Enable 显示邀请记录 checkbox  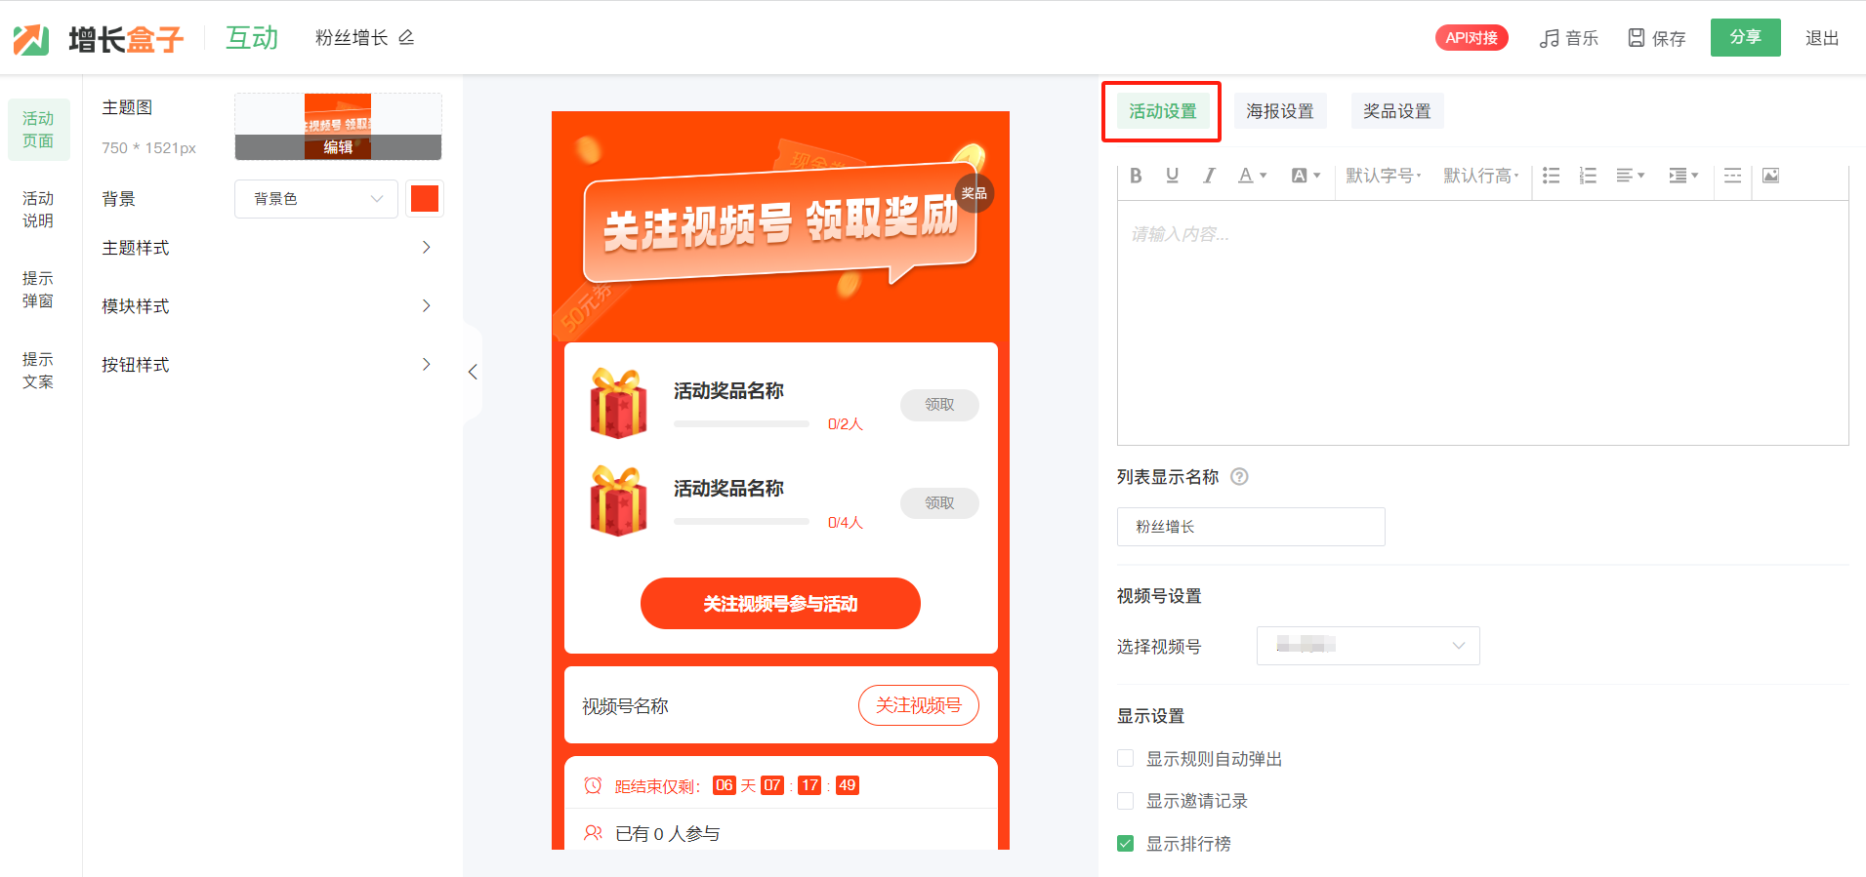1126,801
